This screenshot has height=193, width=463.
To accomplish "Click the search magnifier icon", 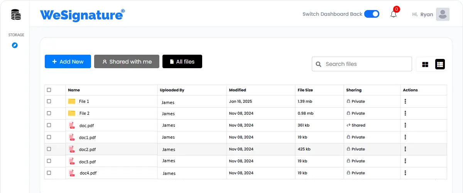I will [319, 64].
